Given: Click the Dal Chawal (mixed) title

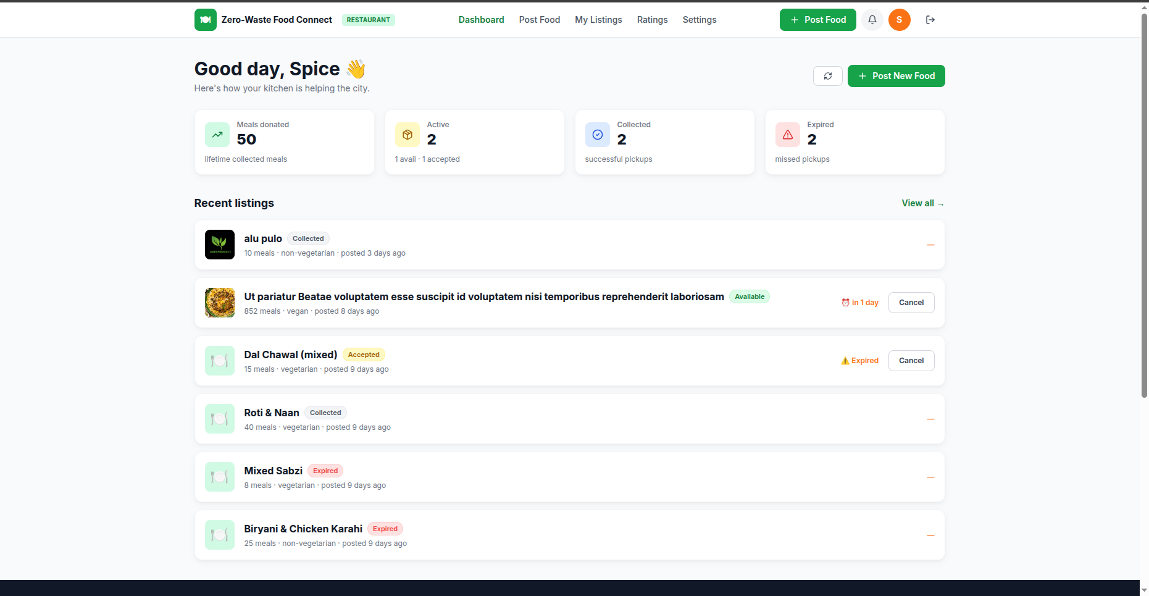Looking at the screenshot, I should pos(291,355).
